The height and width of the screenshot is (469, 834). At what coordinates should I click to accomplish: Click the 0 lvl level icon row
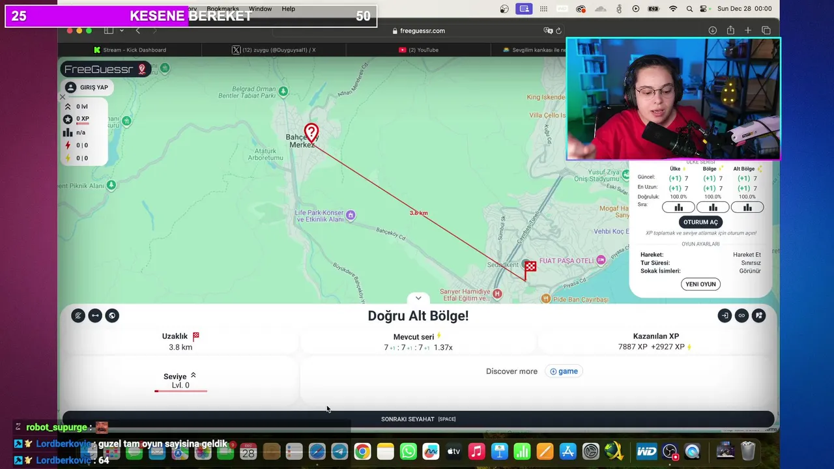click(x=76, y=106)
